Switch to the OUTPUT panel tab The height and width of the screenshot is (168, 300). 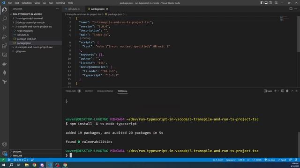[x=89, y=91]
